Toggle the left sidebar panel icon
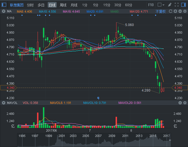 click(4, 5)
